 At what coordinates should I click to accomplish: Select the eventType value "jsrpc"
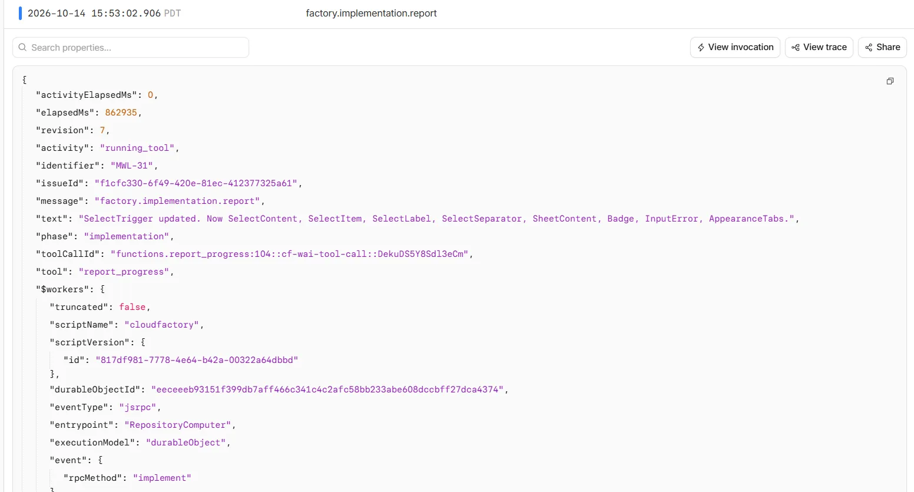[x=138, y=407]
